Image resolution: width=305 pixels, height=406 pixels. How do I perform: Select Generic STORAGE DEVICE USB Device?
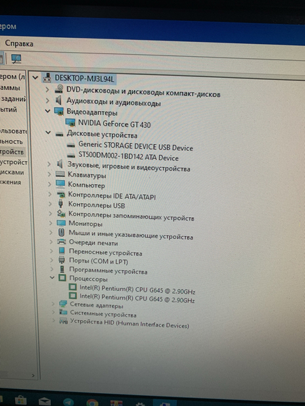tap(136, 146)
